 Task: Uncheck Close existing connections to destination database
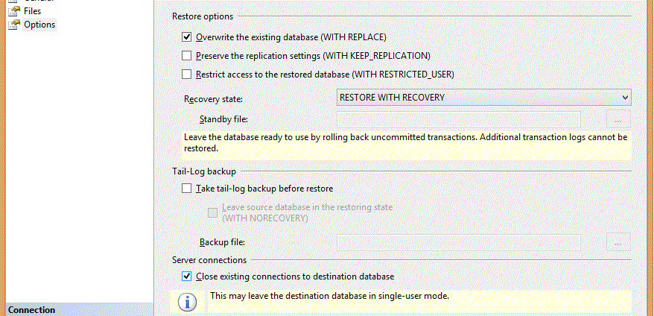pyautogui.click(x=187, y=276)
